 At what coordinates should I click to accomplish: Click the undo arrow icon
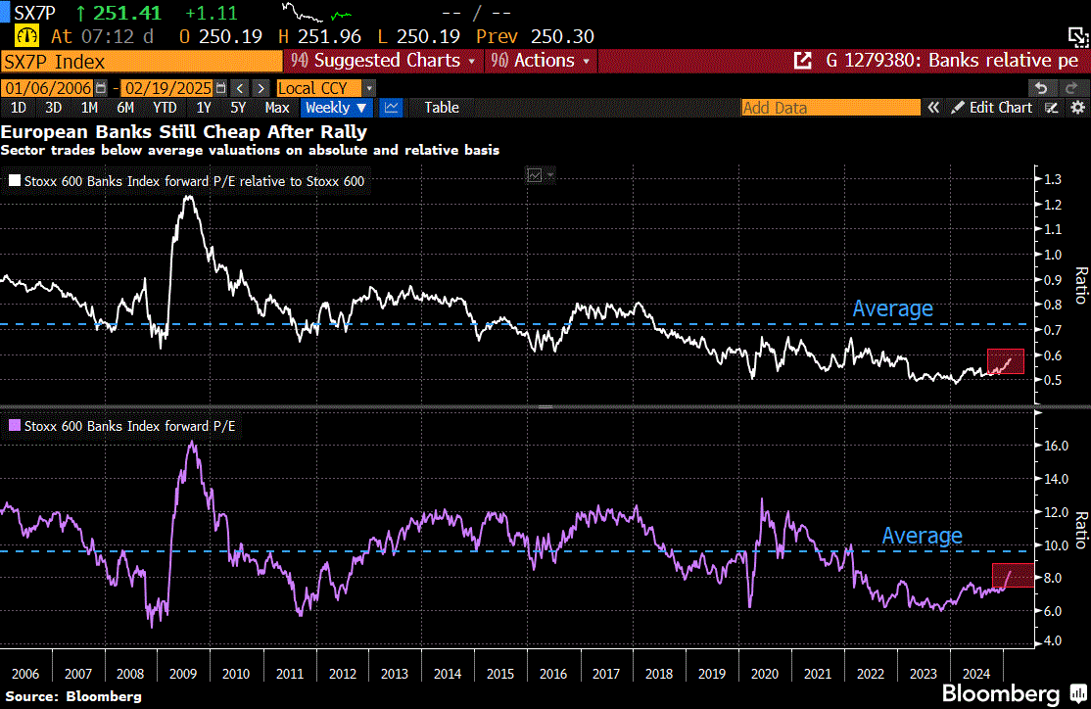1041,88
